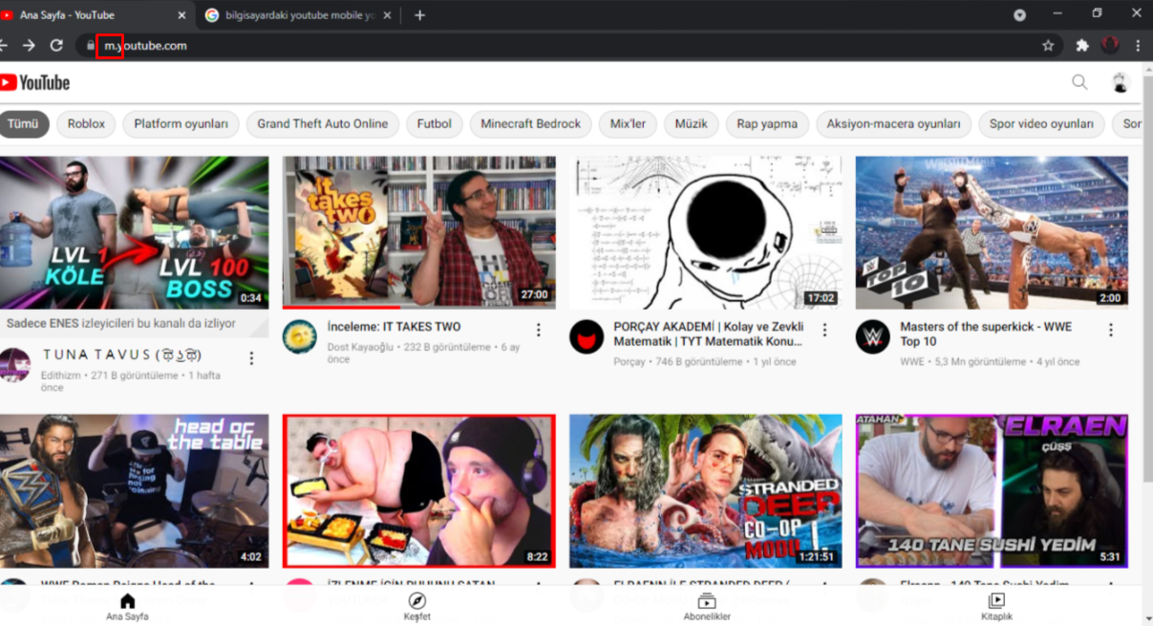This screenshot has width=1153, height=626.
Task: Play the head of the table drum video
Action: [134, 491]
